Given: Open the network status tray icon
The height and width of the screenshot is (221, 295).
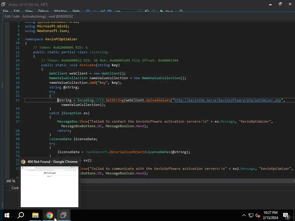Looking at the screenshot, I should pyautogui.click(x=251, y=215).
